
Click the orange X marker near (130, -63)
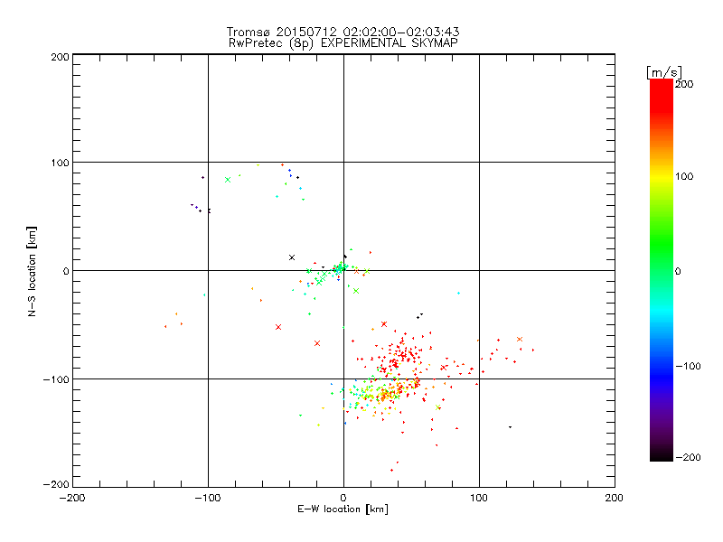coord(521,340)
